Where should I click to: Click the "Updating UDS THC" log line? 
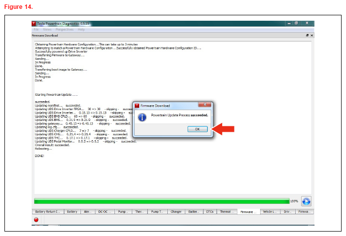click(81, 138)
